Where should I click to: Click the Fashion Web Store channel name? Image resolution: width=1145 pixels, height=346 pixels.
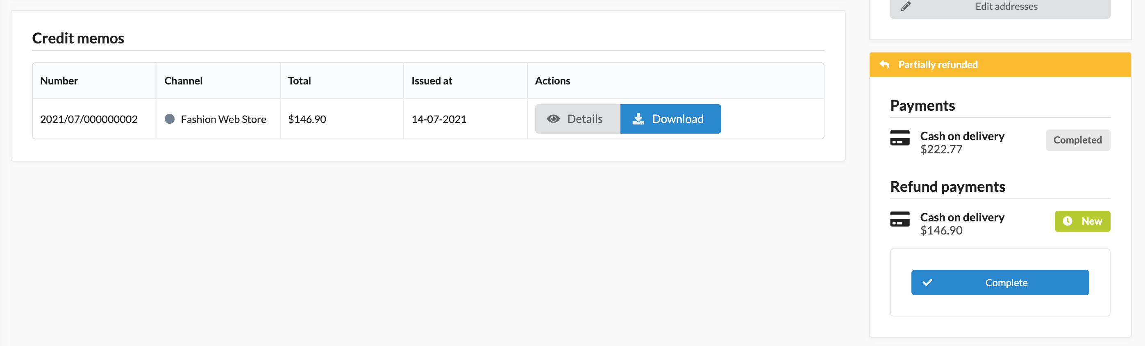tap(223, 119)
